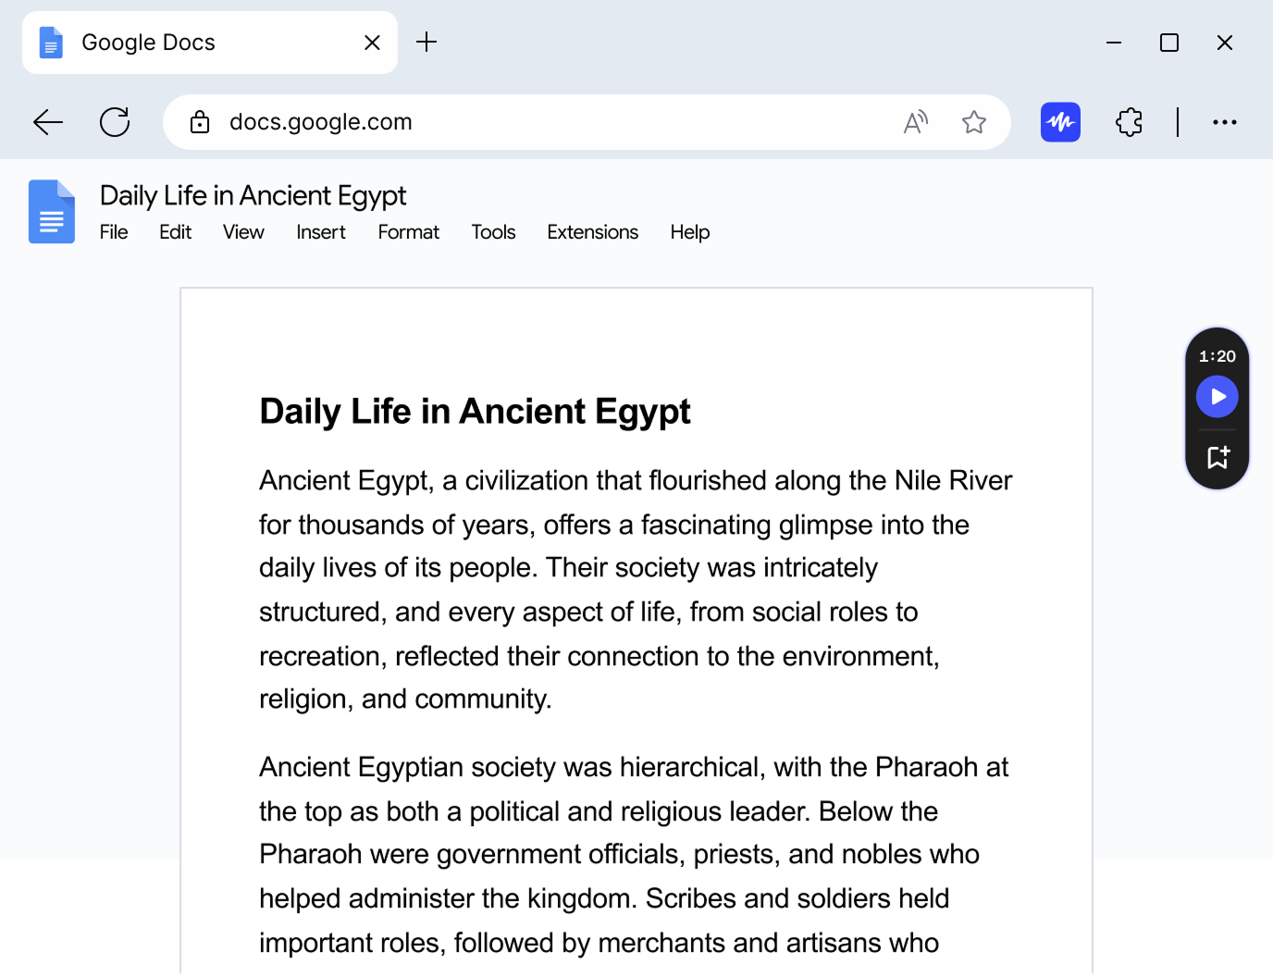Open the browser settings menu
Screen dimensions: 1273x977
[x=1225, y=121]
